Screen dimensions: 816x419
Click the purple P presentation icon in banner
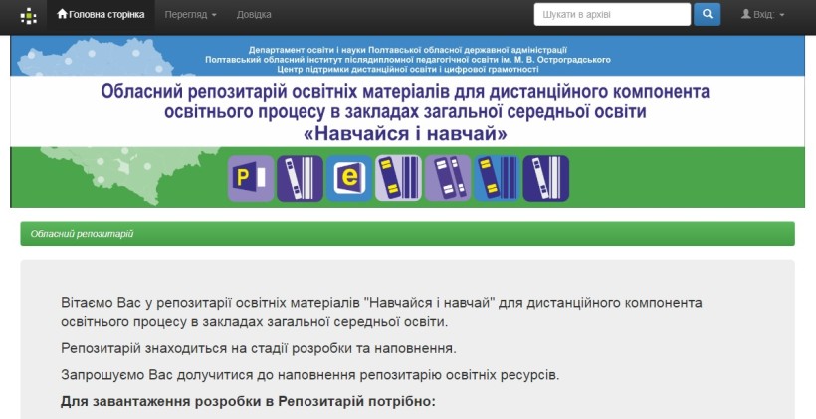(251, 178)
